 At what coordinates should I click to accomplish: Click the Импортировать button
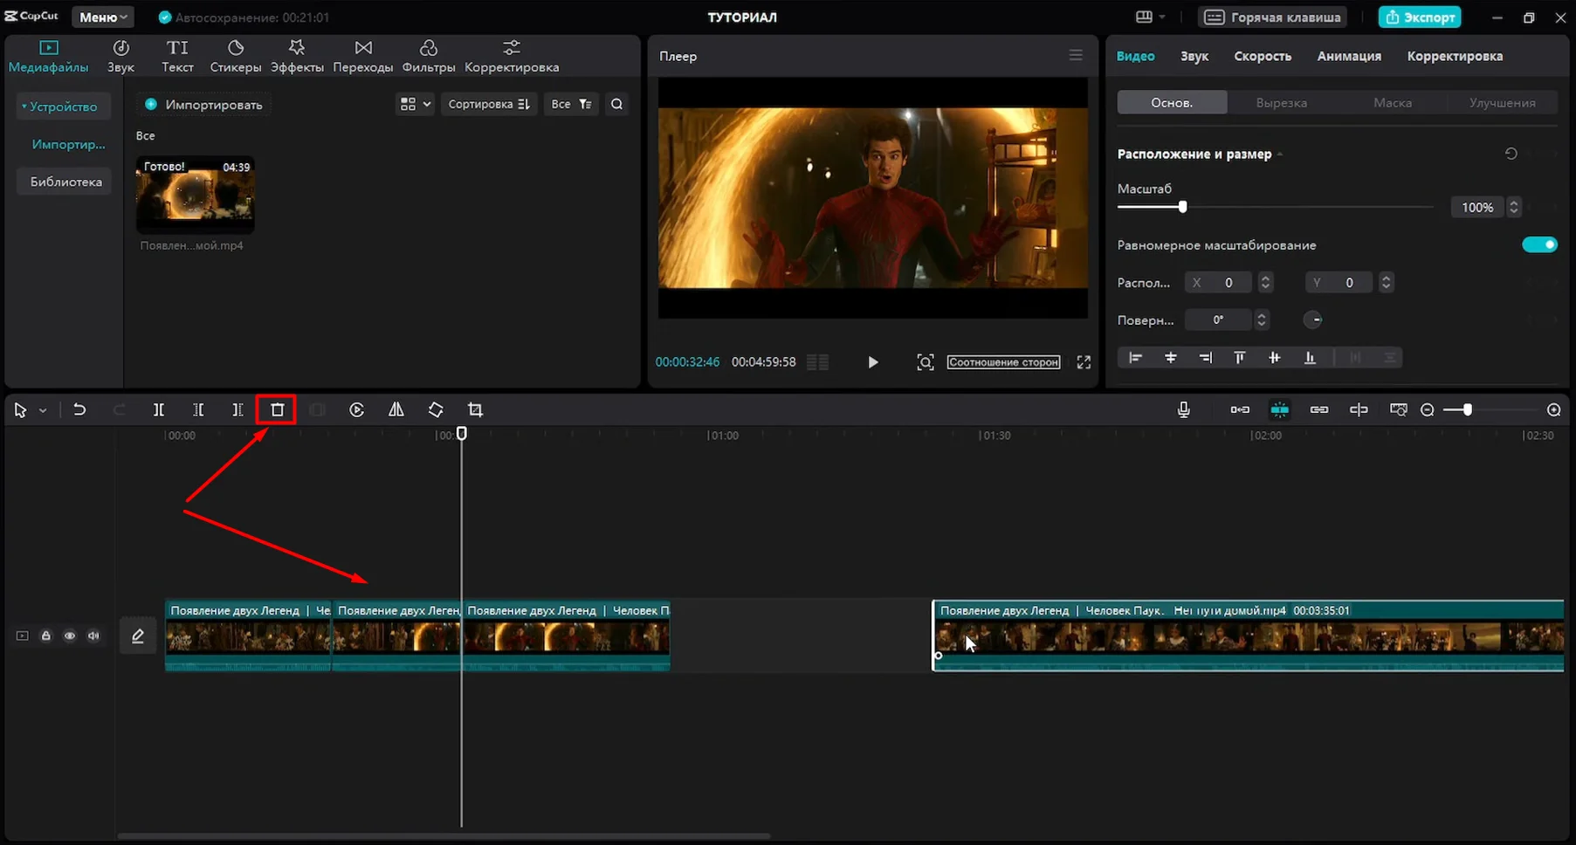[x=203, y=105]
